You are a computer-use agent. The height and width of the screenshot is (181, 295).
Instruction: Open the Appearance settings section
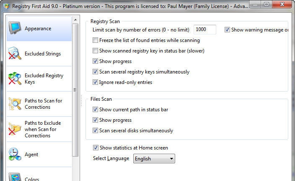pyautogui.click(x=39, y=29)
